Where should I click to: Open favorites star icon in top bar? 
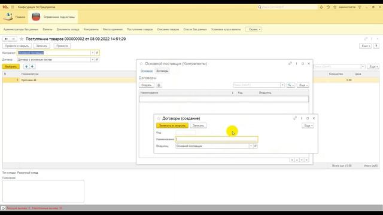[x=335, y=7]
